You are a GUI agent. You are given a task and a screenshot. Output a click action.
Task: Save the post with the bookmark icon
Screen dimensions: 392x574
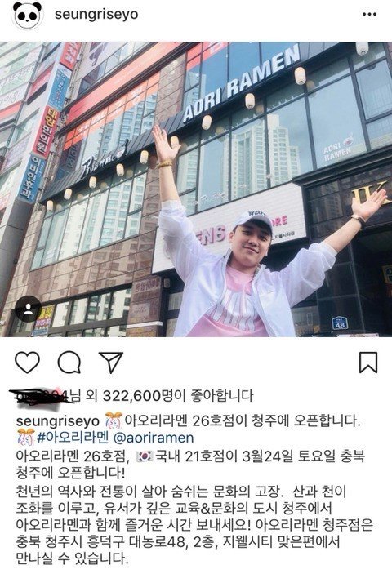tap(367, 363)
